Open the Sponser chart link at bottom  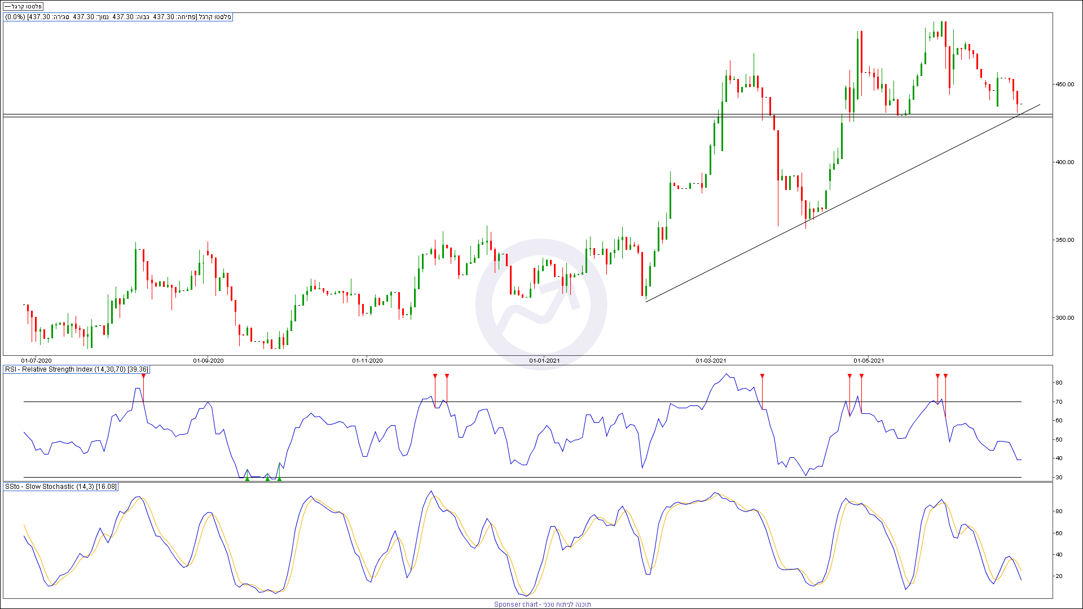click(x=542, y=604)
